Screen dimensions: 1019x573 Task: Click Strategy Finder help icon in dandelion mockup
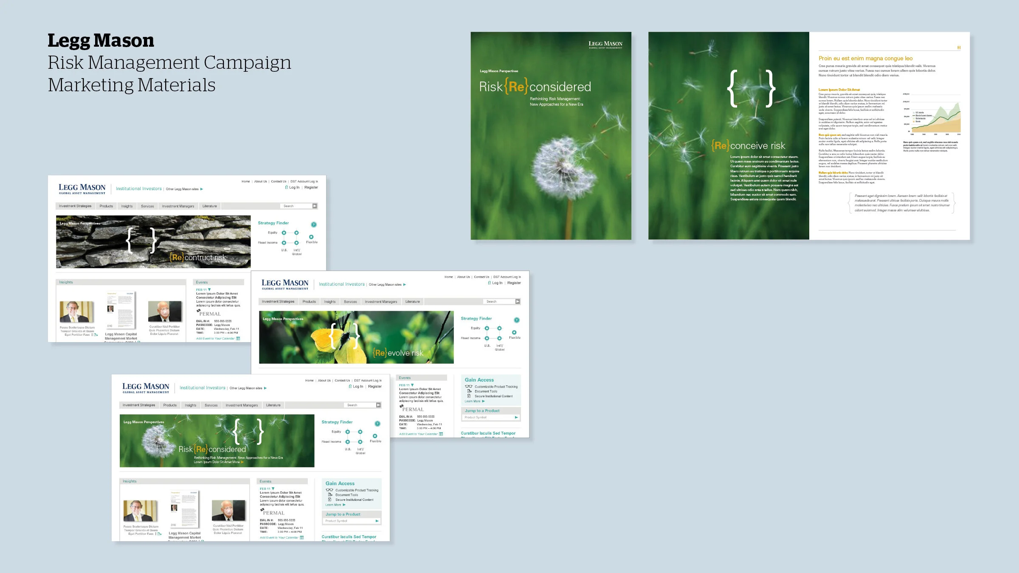[x=377, y=424]
